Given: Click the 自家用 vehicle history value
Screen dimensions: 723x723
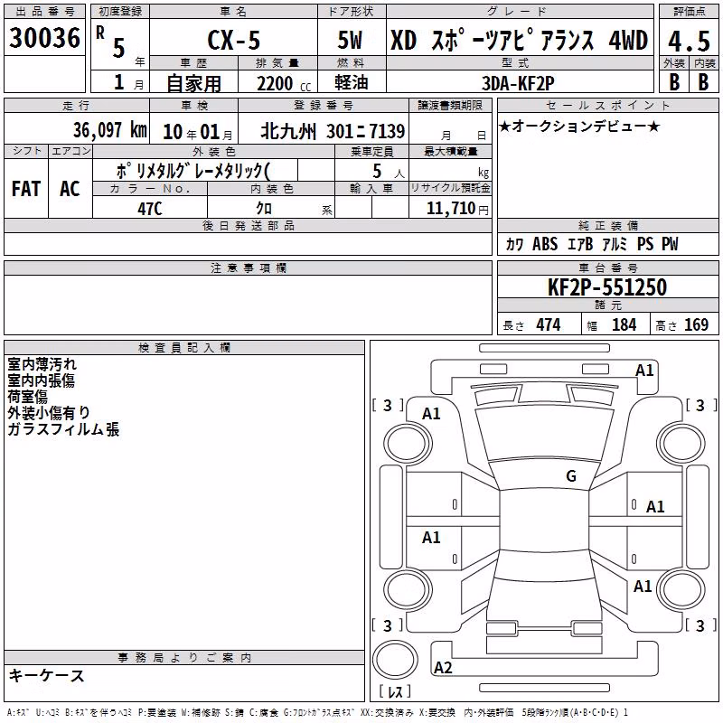Looking at the screenshot, I should [193, 83].
